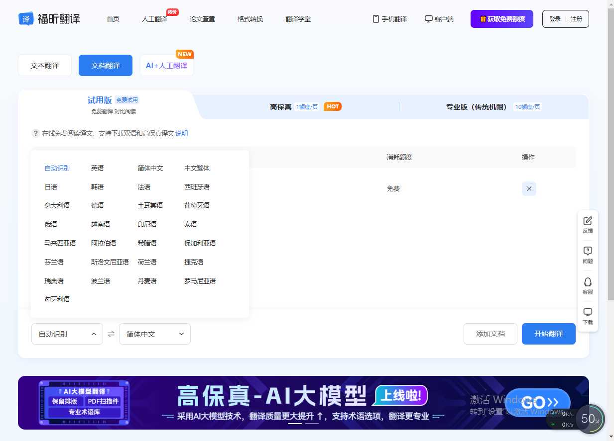The image size is (614, 441).
Task: Choose 西班牙语 in the language list
Action: tap(197, 187)
